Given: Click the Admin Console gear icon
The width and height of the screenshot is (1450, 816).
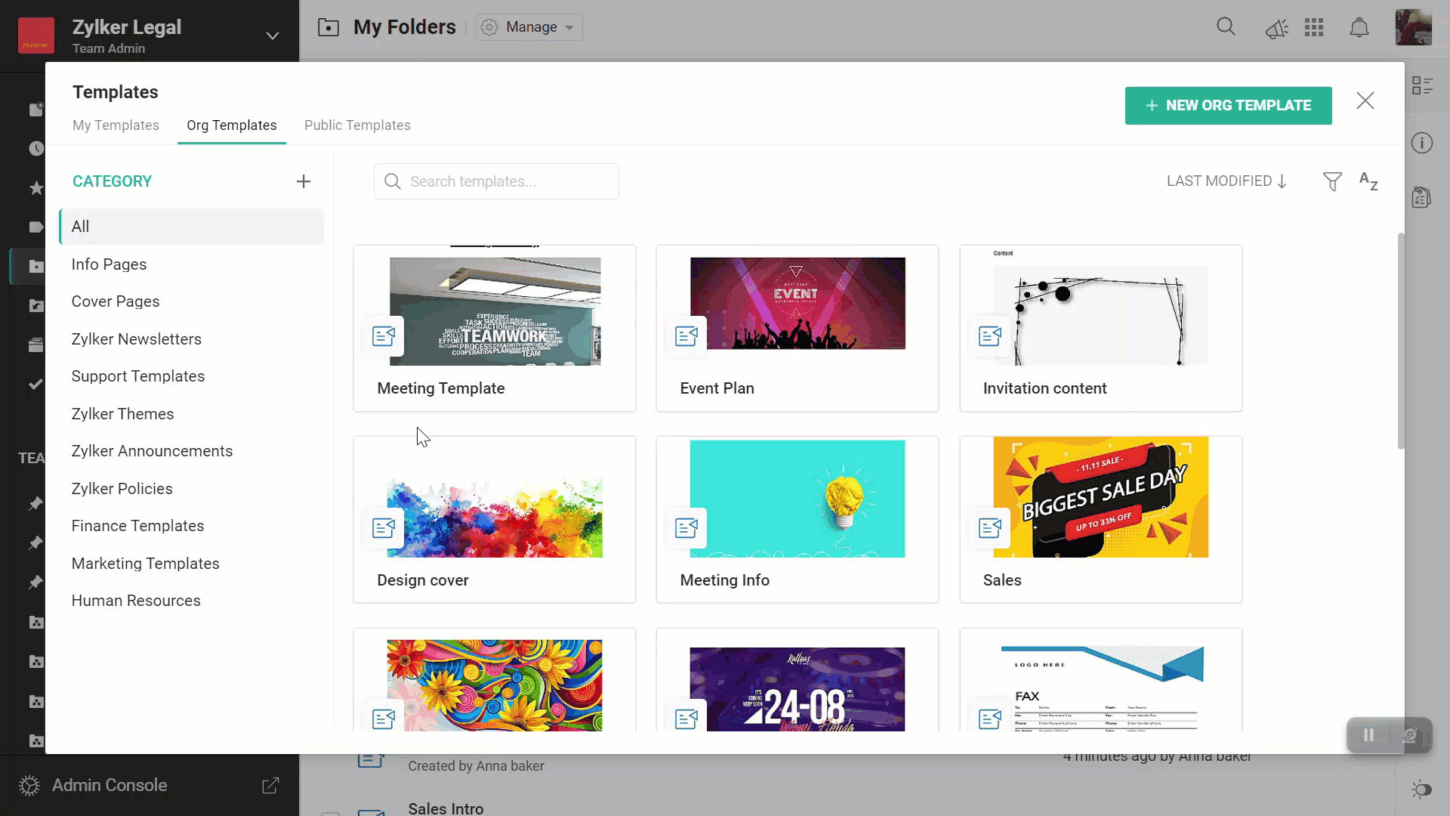Looking at the screenshot, I should (x=29, y=786).
